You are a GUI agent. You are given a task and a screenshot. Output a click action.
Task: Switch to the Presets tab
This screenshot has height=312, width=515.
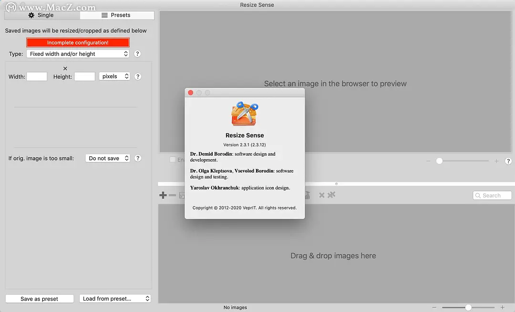click(117, 15)
